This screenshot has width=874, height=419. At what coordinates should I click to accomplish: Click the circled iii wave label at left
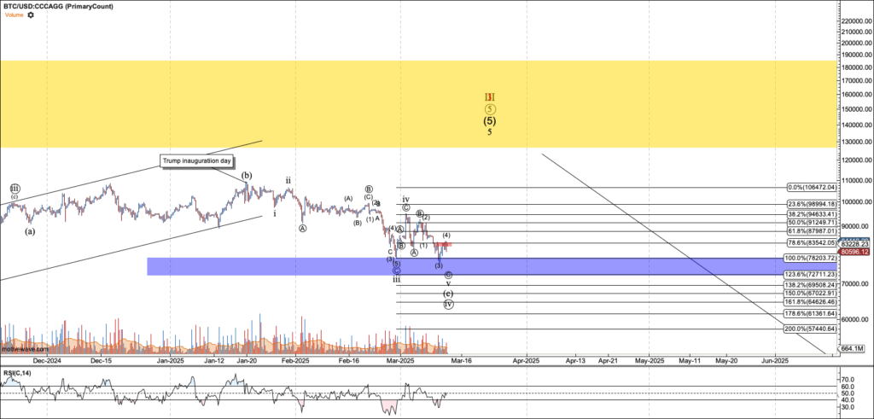[15, 189]
